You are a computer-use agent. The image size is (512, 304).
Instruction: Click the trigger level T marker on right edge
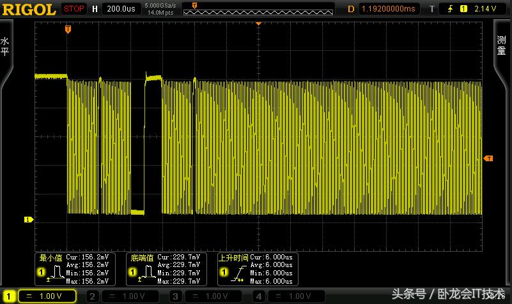coord(489,158)
